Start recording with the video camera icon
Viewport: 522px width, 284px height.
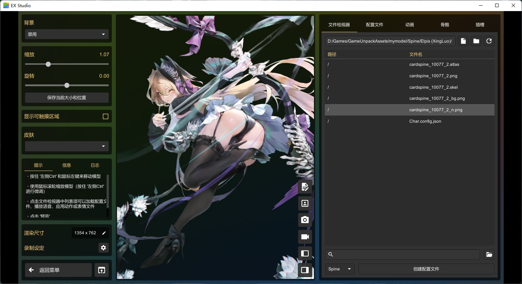click(305, 237)
